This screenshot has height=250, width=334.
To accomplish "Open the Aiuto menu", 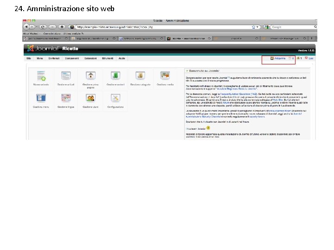I will pyautogui.click(x=122, y=58).
